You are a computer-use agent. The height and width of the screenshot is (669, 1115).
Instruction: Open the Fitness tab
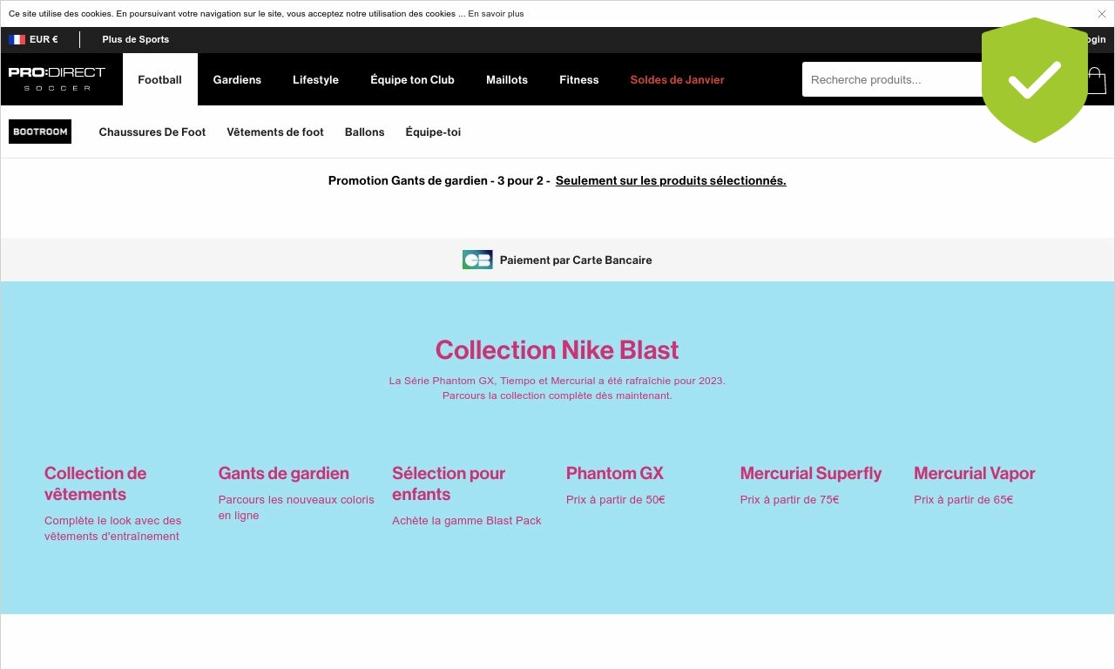pos(579,79)
